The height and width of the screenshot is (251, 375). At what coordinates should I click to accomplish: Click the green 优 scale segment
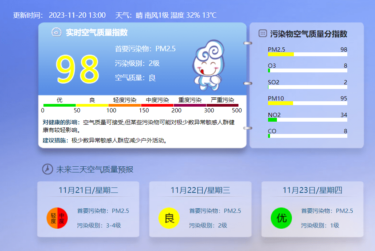[60, 105]
